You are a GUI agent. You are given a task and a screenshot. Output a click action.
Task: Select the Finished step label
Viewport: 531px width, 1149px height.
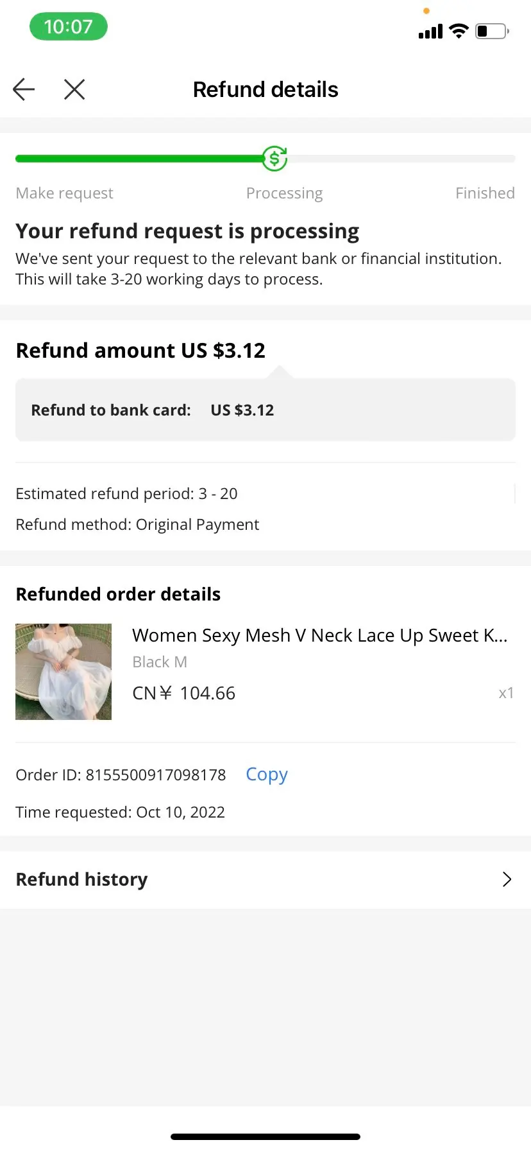point(485,193)
